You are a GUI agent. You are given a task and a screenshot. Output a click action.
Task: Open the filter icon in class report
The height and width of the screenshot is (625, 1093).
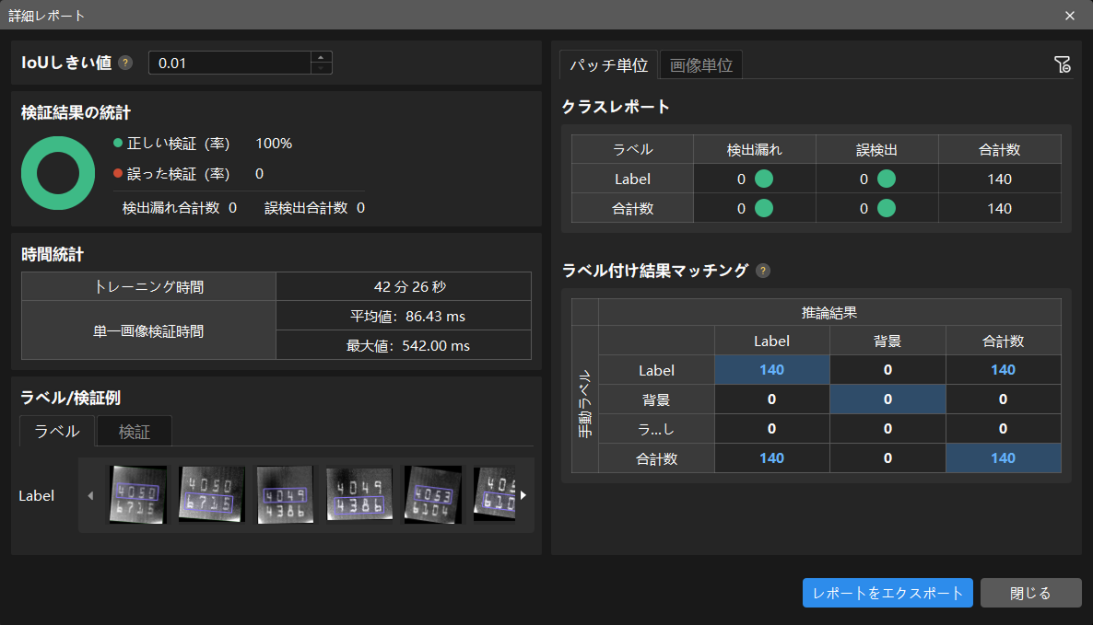point(1063,64)
